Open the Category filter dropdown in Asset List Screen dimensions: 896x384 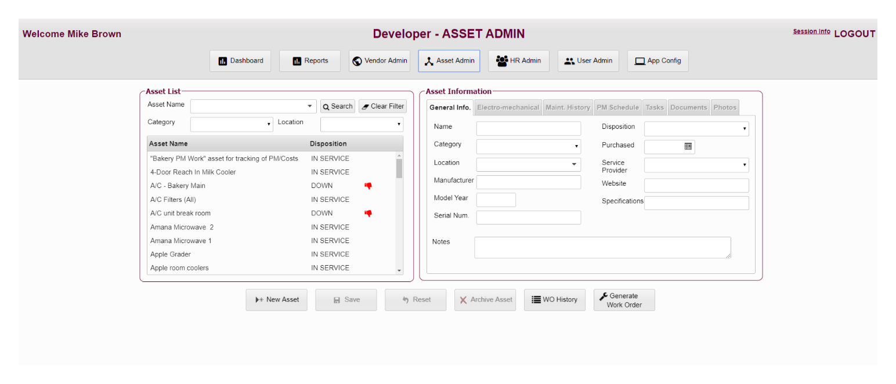point(232,124)
